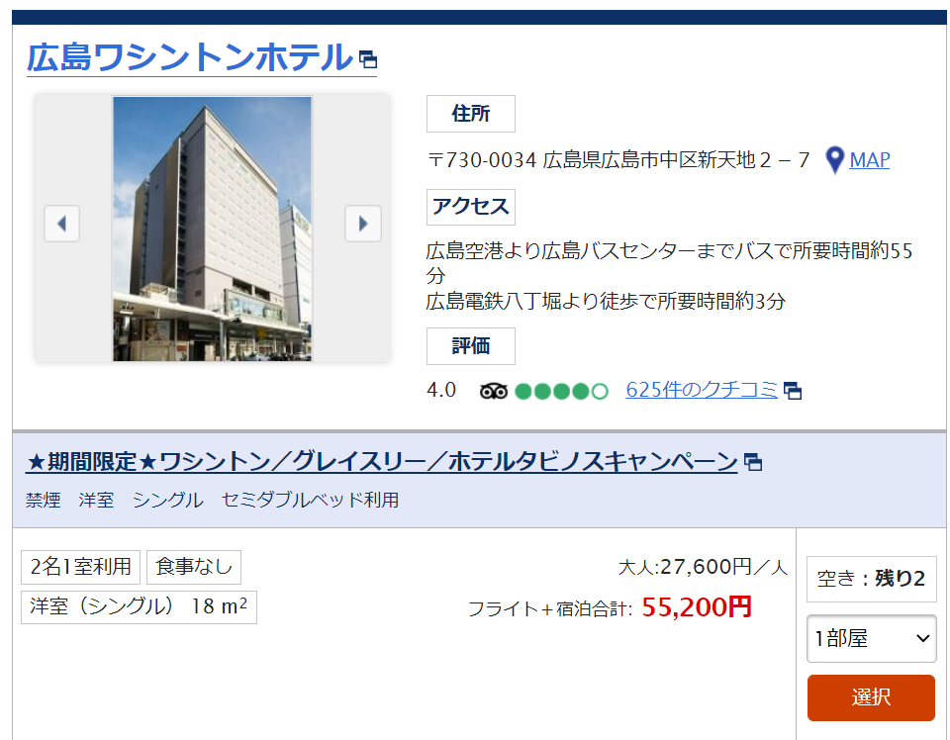This screenshot has height=740, width=950.
Task: Click the address text 〒730-0034
Action: [x=617, y=160]
